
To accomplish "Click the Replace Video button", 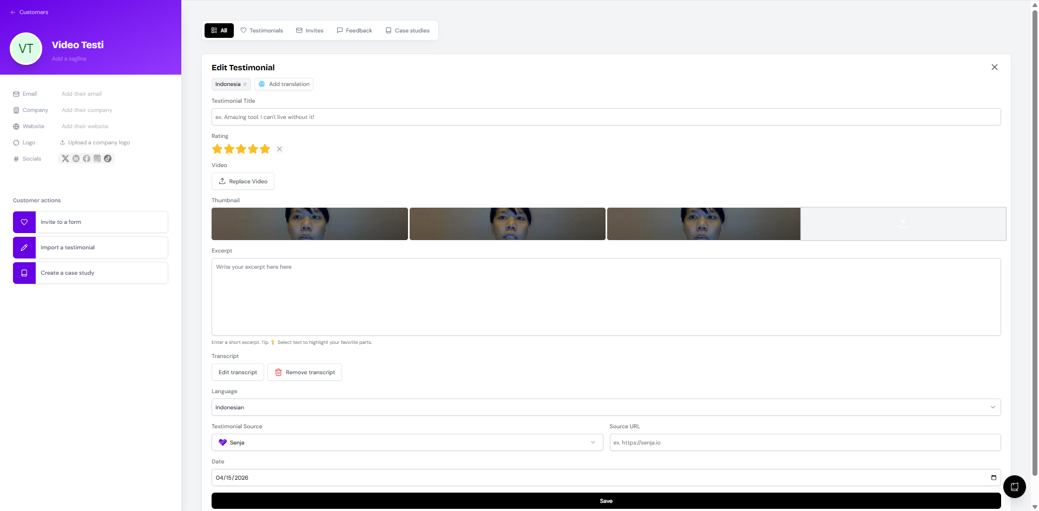I will click(x=242, y=181).
